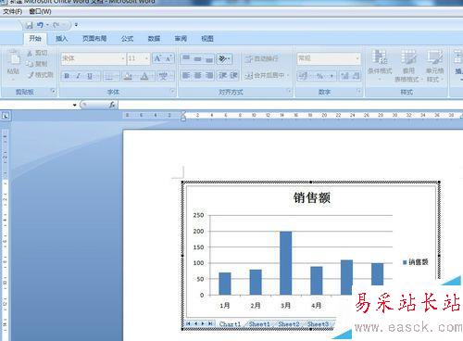This screenshot has height=341, width=463.
Task: Switch to the 公式 (Formulas) tab
Action: [x=127, y=39]
